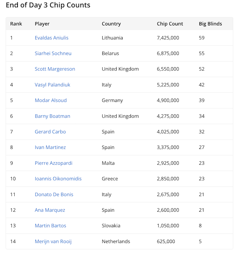Image resolution: width=238 pixels, height=255 pixels.
Task: Click the Siarhei Sochneu player link
Action: (x=53, y=53)
